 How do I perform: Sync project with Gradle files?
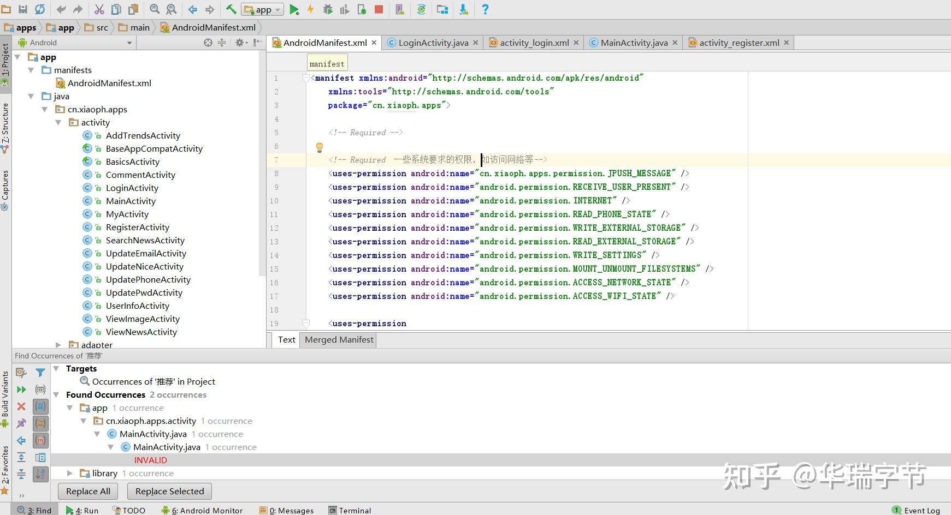[422, 9]
